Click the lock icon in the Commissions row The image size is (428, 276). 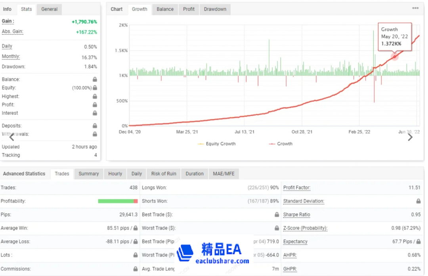pos(136,269)
